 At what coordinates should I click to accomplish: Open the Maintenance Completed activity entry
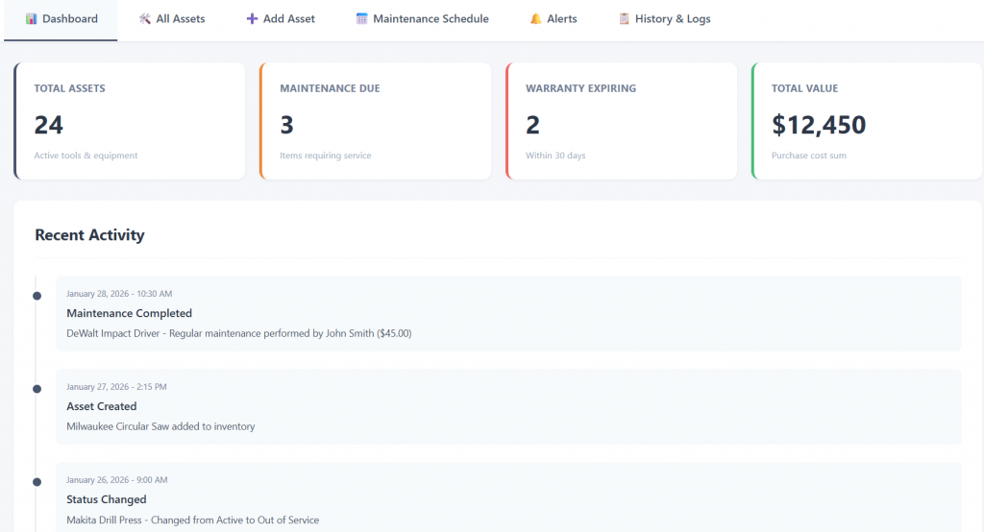click(508, 313)
